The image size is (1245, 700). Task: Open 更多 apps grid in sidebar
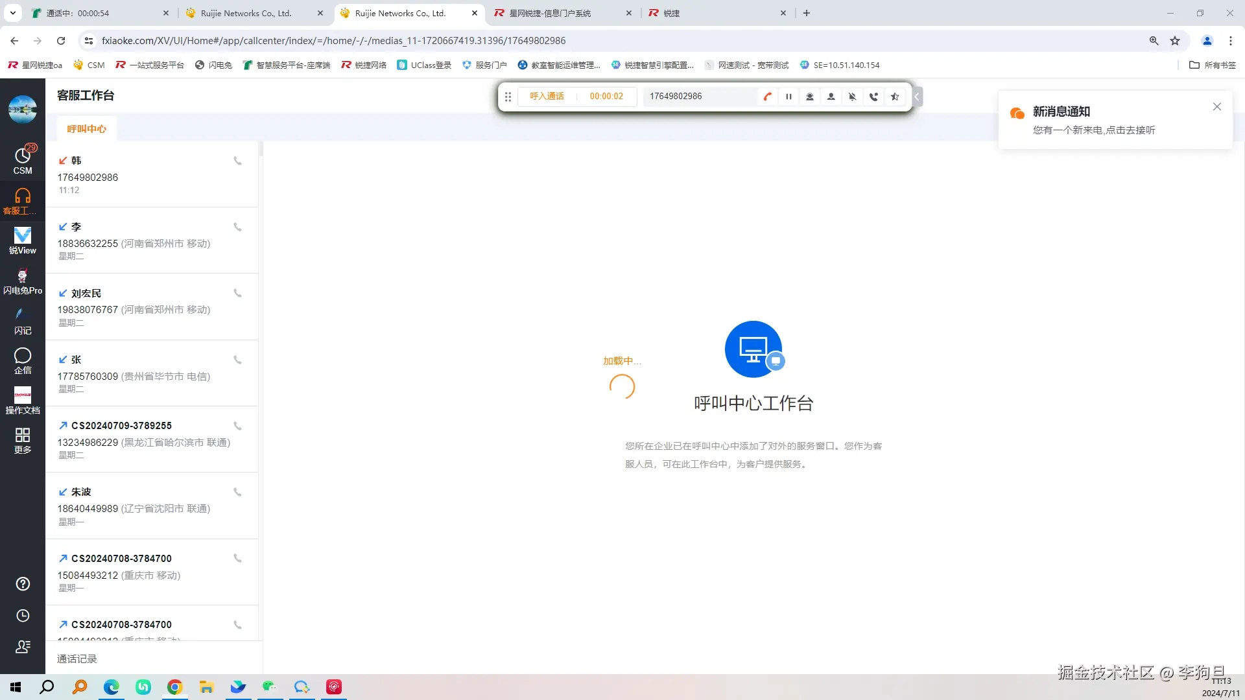[x=23, y=440]
